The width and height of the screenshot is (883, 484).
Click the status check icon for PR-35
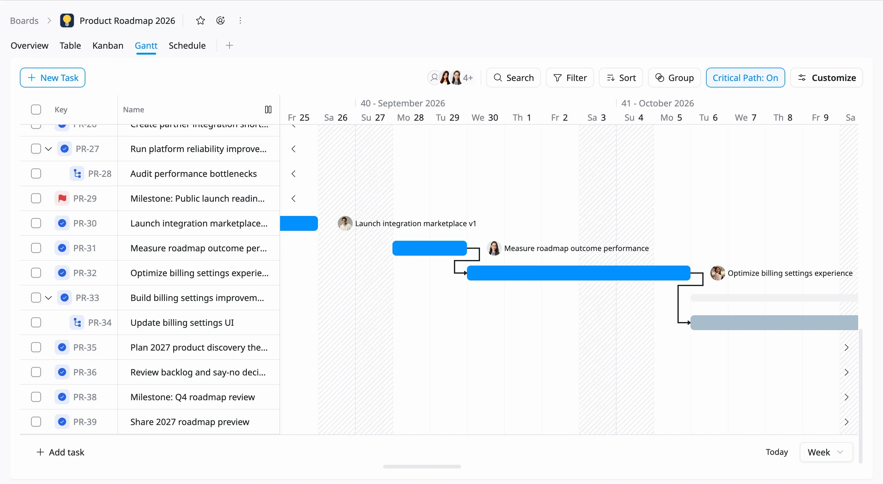click(x=62, y=347)
